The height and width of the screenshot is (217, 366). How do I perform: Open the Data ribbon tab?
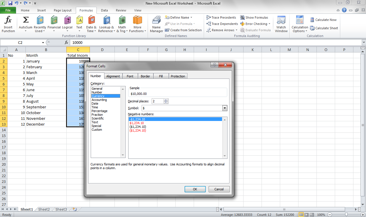tap(104, 10)
